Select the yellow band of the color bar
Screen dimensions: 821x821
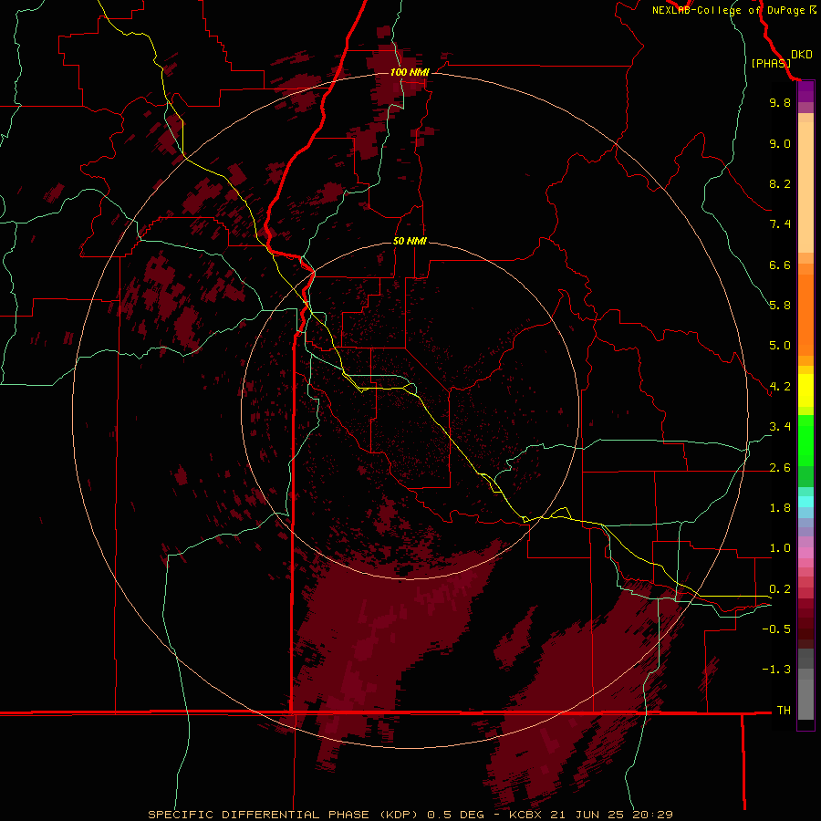805,390
